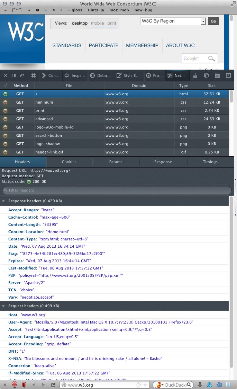Click the page search magnifier icon

pos(211,58)
